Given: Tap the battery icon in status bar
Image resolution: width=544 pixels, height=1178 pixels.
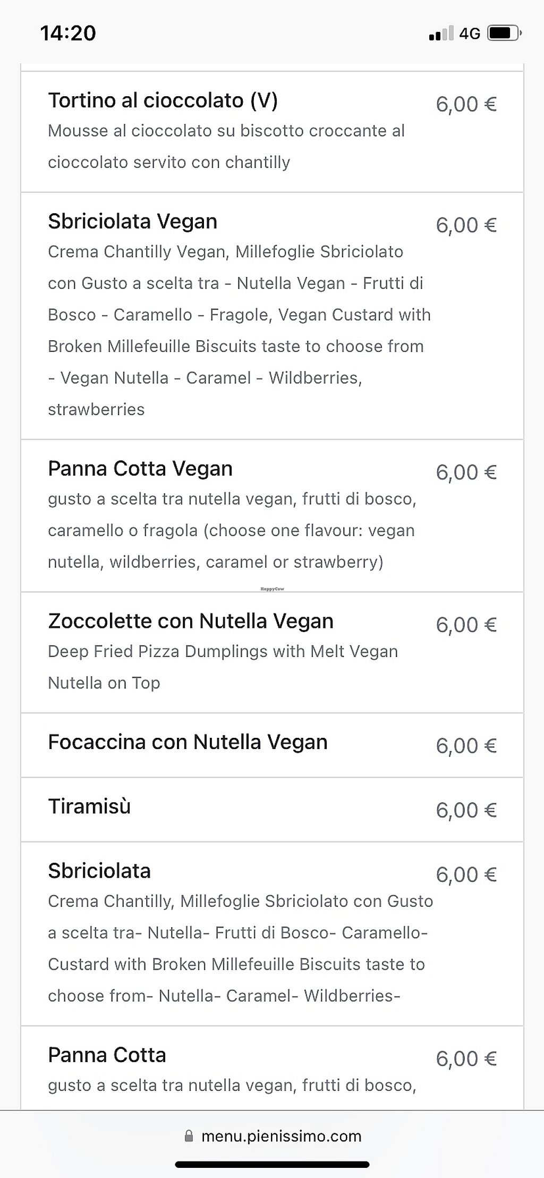Looking at the screenshot, I should point(504,33).
